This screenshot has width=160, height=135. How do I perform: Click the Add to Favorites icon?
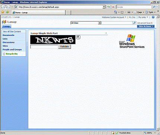(7, 12)
